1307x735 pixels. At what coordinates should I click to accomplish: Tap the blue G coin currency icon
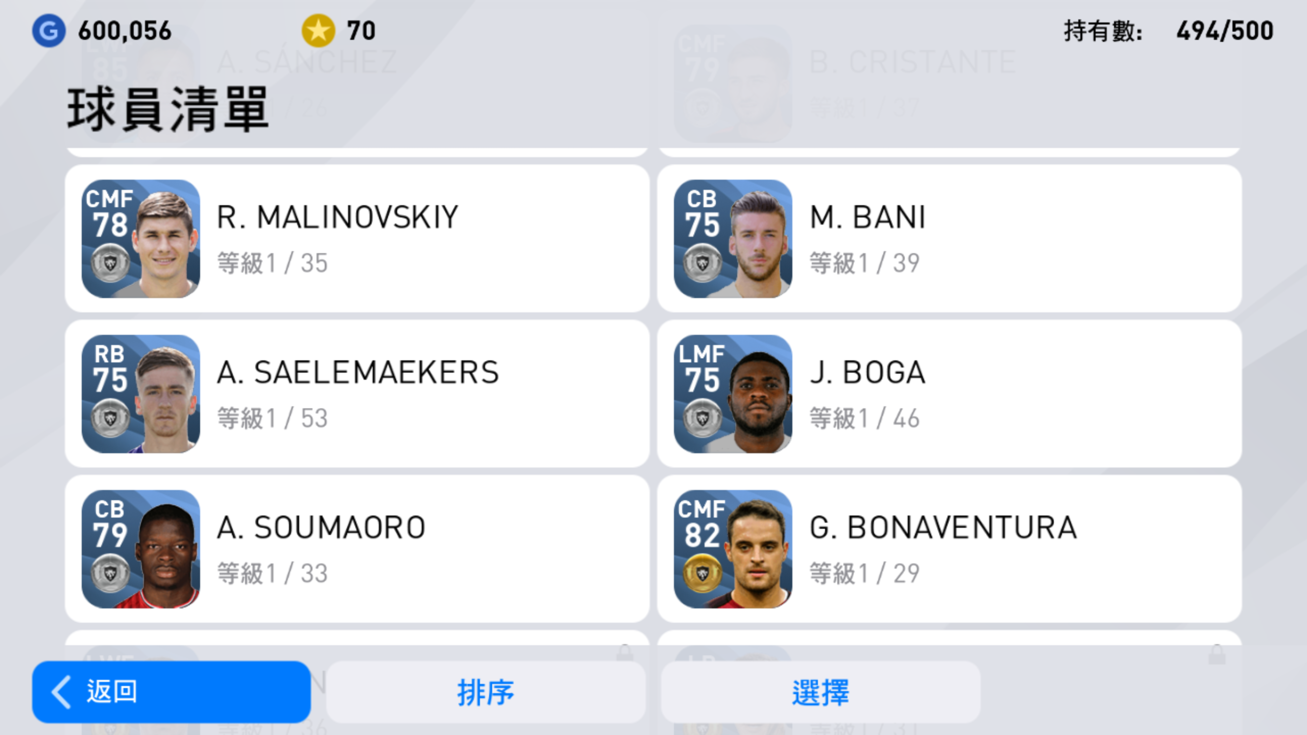pyautogui.click(x=49, y=31)
